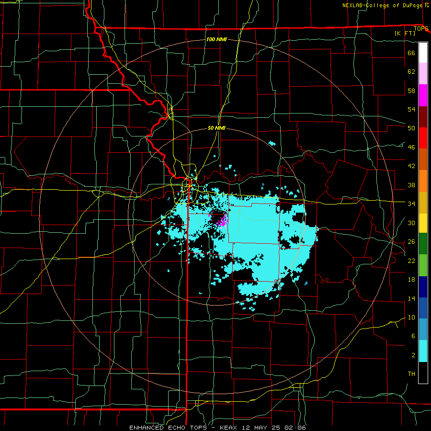The width and height of the screenshot is (431, 431).
Task: Click the '18' legend value
Action: [411, 280]
